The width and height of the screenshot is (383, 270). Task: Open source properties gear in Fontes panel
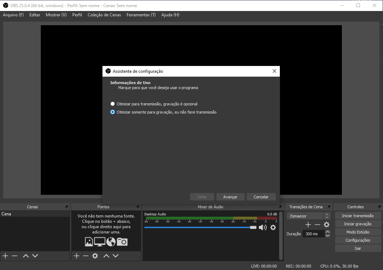click(95, 256)
